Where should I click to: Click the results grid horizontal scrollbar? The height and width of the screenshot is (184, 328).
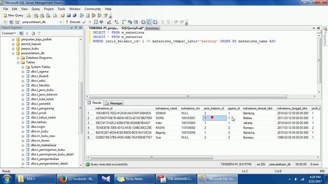152,157
